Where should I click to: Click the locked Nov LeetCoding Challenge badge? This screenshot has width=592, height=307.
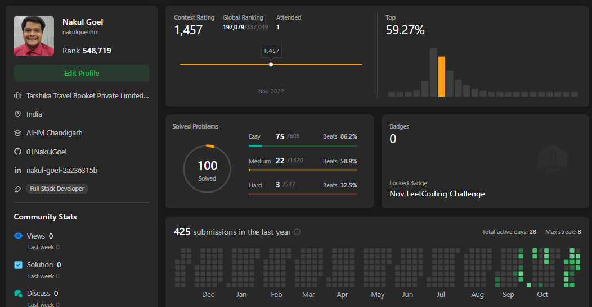coord(553,159)
